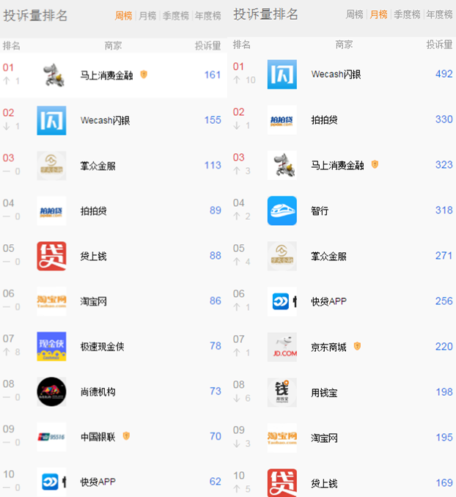
Task: Click 贷上钱 red logo in monthly ranking
Action: 282,483
